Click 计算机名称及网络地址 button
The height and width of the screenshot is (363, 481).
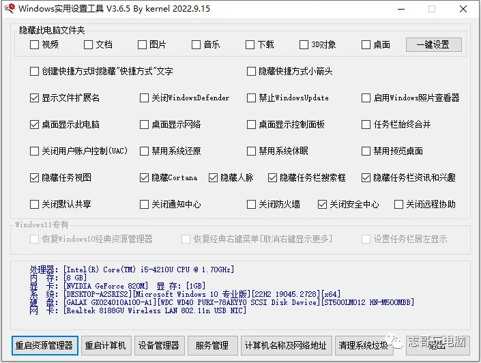pos(286,345)
